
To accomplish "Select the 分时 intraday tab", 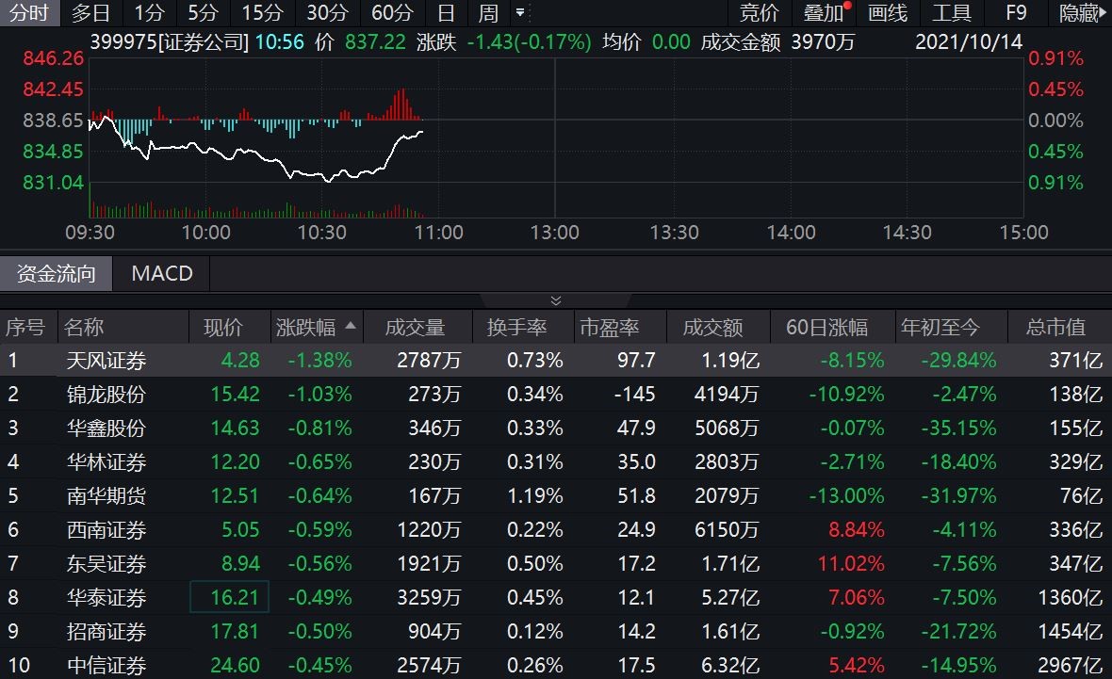I will [x=29, y=13].
